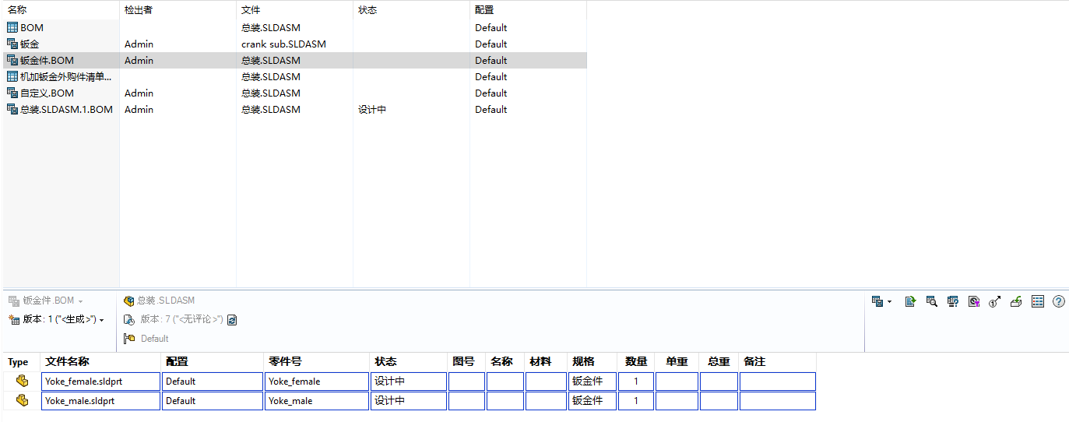Open the 版本: 1 version dropdown
The image size is (1069, 422).
tap(101, 320)
